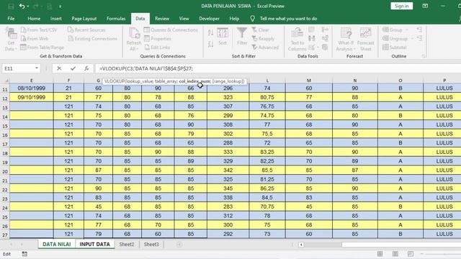Click the Save icon in the title bar
Viewport: 461px width, 259px height.
coord(11,6)
